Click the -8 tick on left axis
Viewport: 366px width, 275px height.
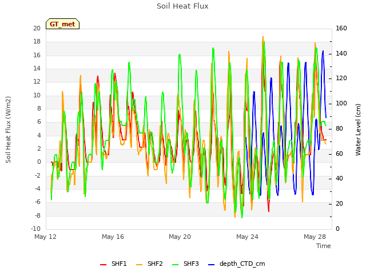point(37,215)
